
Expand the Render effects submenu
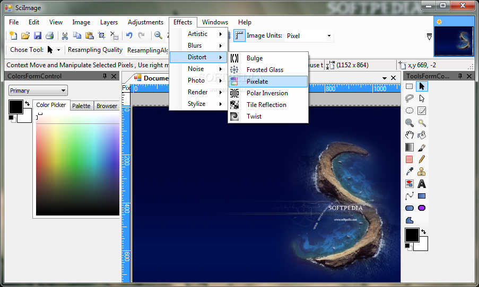(198, 92)
